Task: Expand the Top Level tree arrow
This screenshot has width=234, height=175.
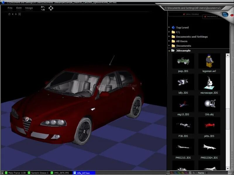Action: coord(169,27)
